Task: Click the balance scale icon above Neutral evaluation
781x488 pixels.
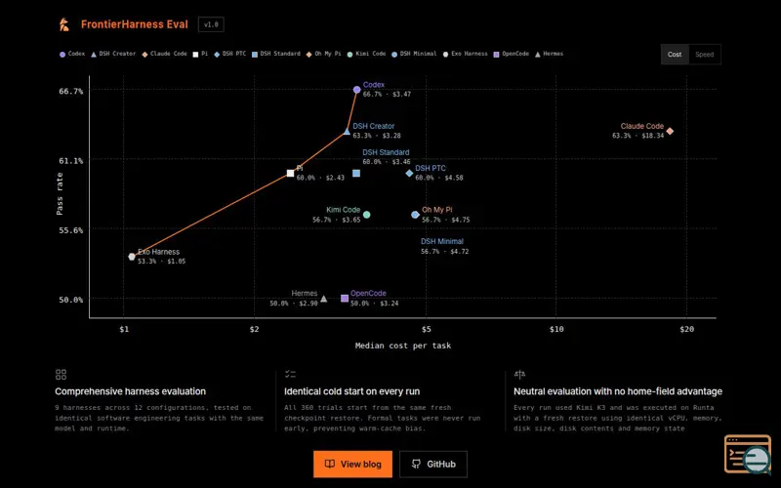Action: pyautogui.click(x=519, y=374)
